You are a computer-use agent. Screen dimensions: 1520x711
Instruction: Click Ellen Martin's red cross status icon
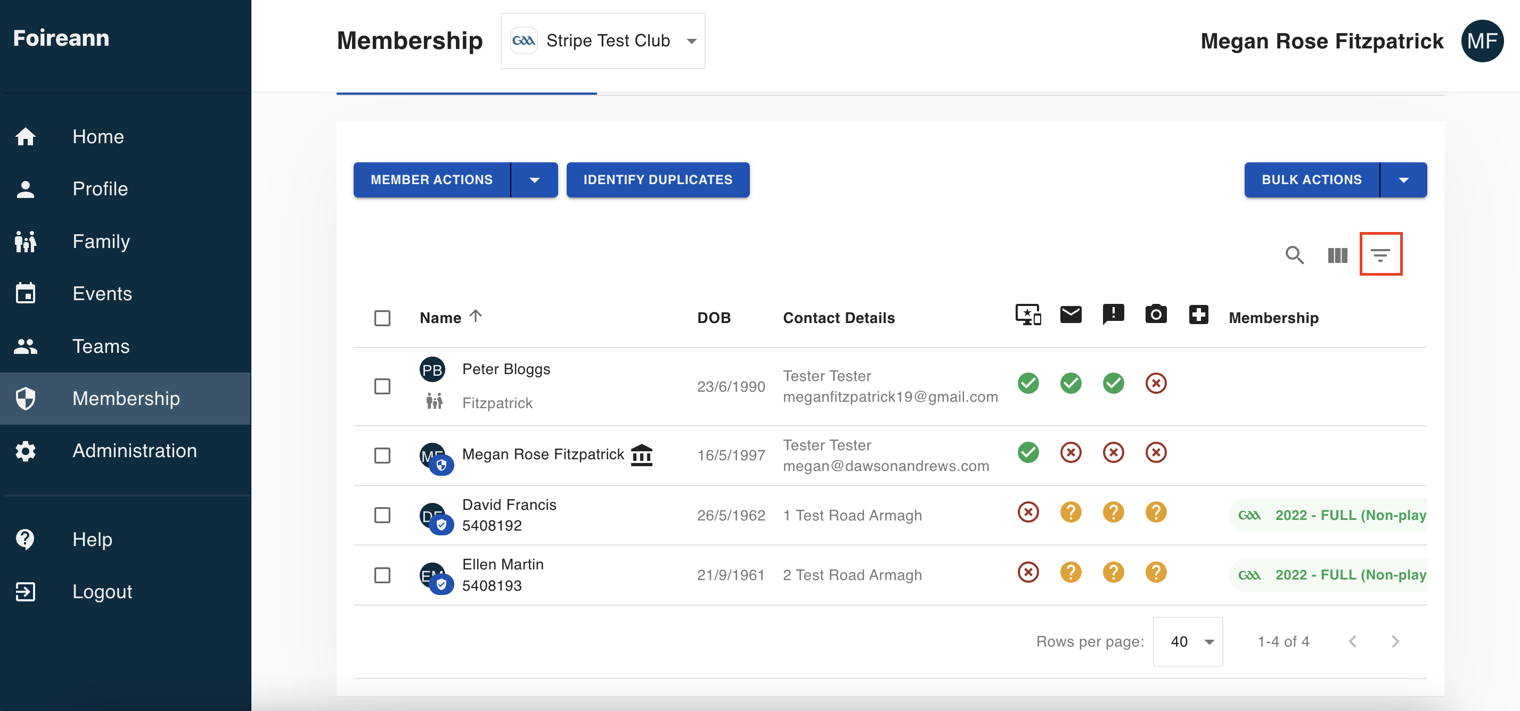(1028, 572)
